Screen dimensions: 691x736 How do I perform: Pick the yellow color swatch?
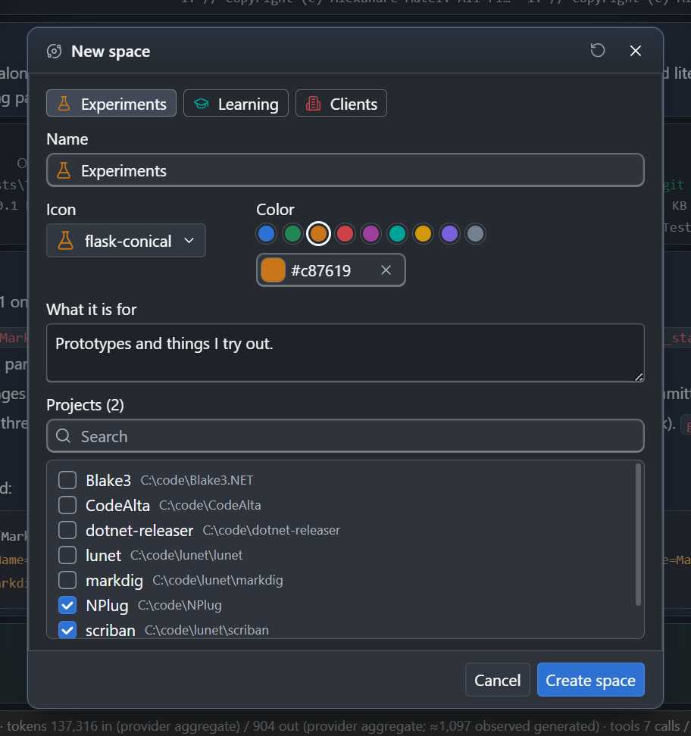pyautogui.click(x=424, y=234)
